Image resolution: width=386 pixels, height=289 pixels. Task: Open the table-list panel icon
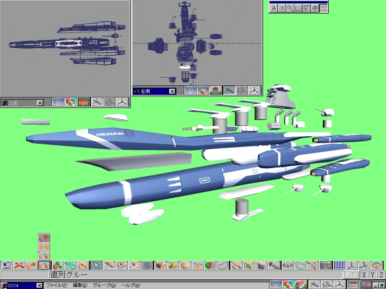click(326, 265)
